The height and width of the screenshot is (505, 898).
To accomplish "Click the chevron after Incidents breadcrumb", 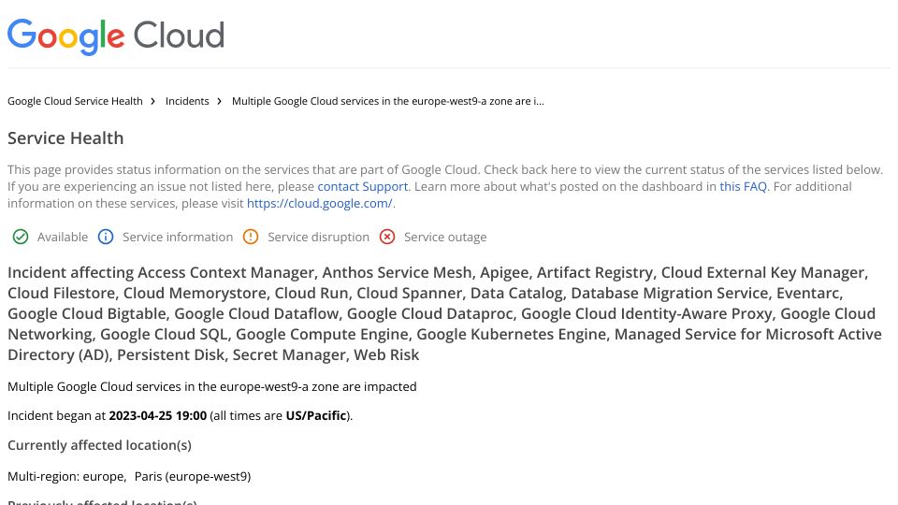I will pyautogui.click(x=219, y=101).
